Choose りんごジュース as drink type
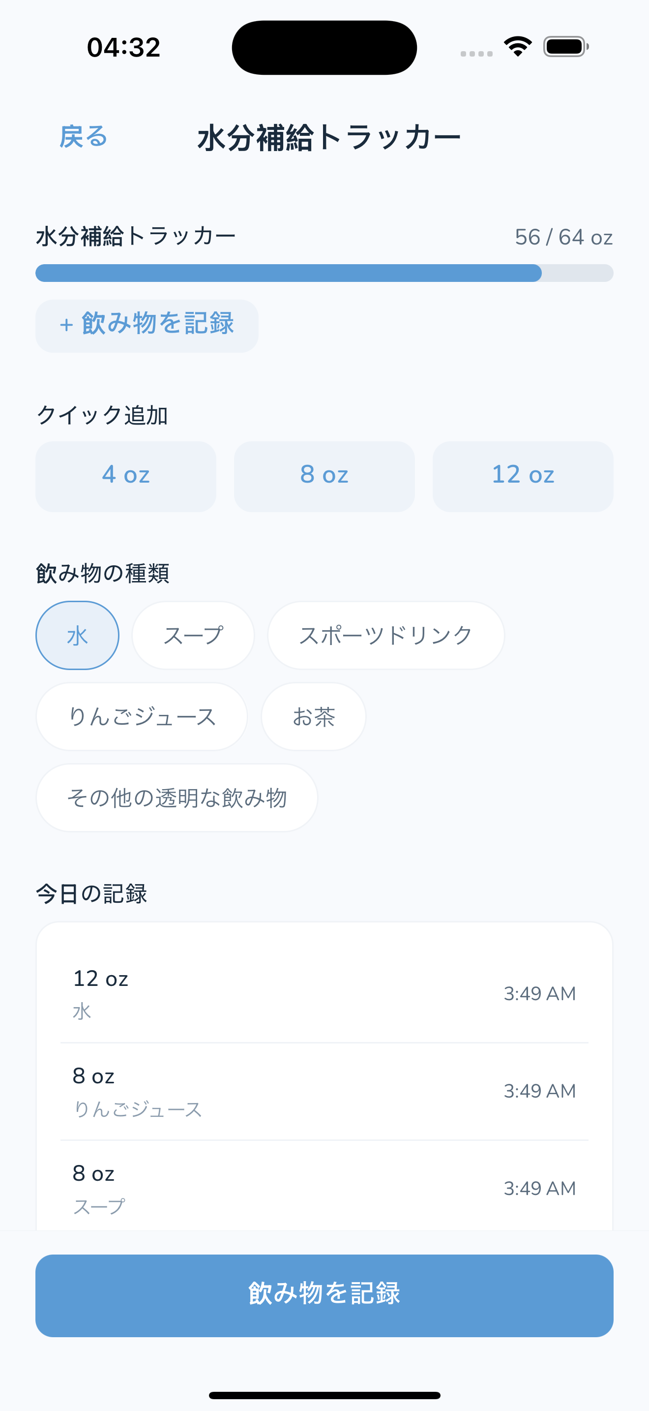The image size is (649, 1411). pyautogui.click(x=142, y=716)
